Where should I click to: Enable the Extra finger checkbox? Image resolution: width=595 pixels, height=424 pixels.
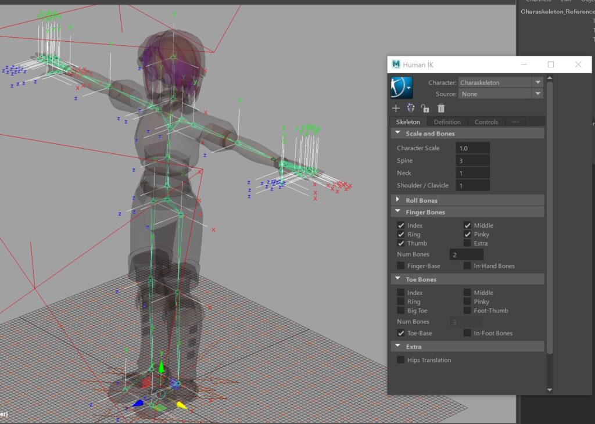(x=467, y=243)
